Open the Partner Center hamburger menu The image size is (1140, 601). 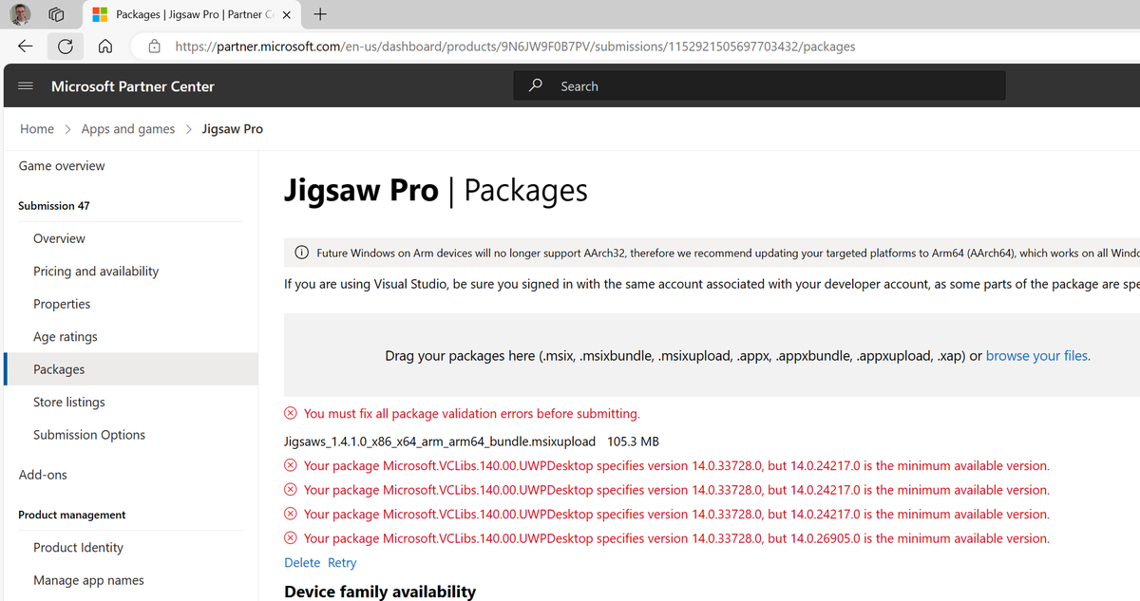coord(26,86)
